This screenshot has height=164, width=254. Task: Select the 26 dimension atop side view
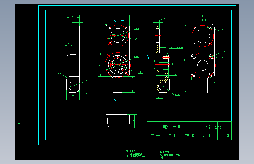coord(73,16)
